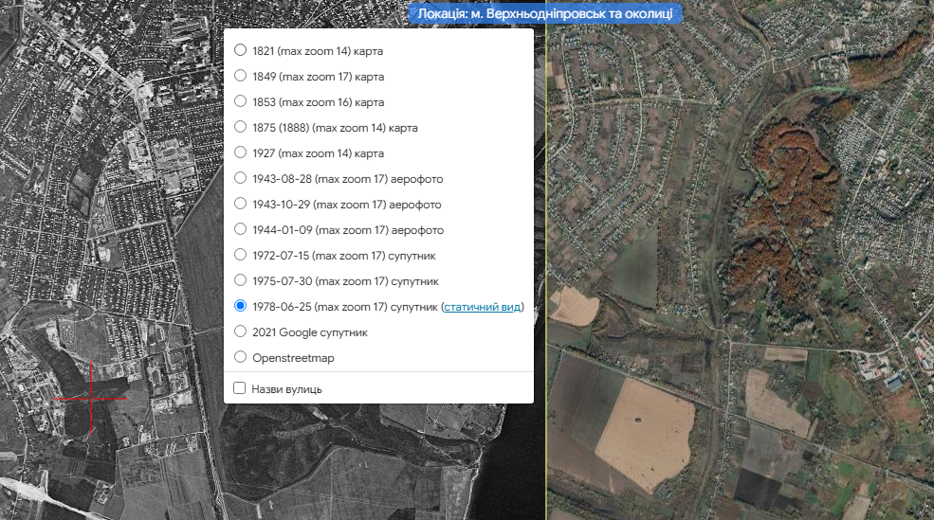Screen dimensions: 934x520
Task: Switch to the 1927 map layer
Action: (240, 152)
